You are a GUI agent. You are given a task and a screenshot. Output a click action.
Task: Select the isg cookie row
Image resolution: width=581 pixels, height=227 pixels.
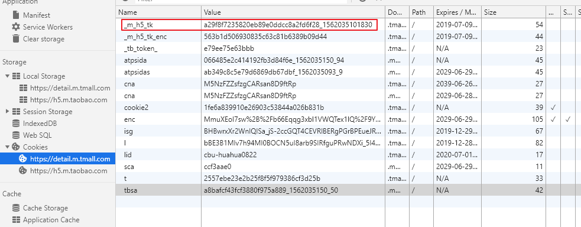(348, 131)
